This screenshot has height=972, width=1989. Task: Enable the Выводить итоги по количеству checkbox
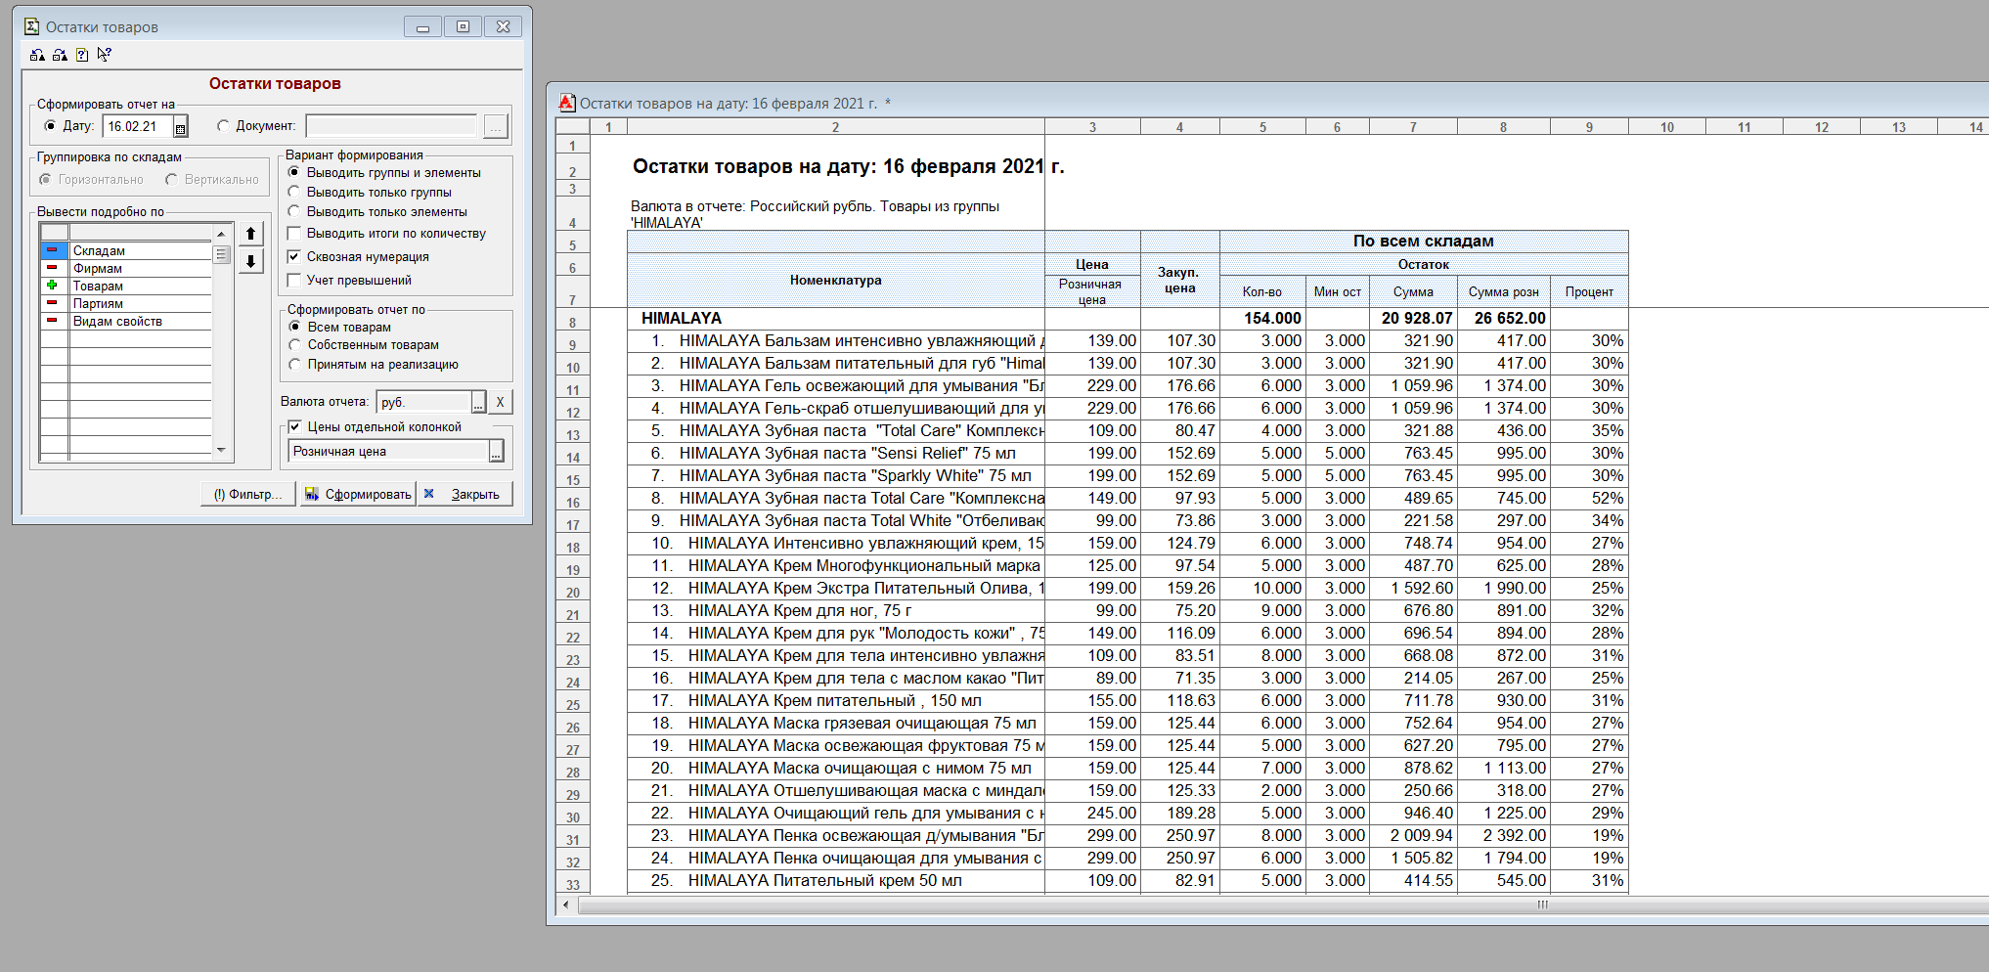coord(294,234)
